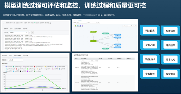Open second version dropdown in lineage panel
This screenshot has height=94, width=181.
92,23
